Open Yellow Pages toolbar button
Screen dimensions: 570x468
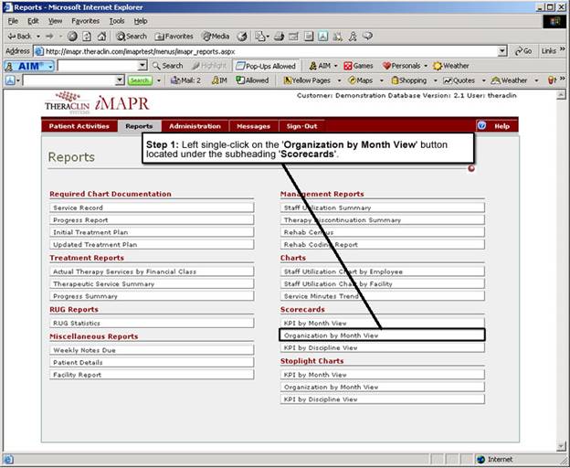point(307,80)
